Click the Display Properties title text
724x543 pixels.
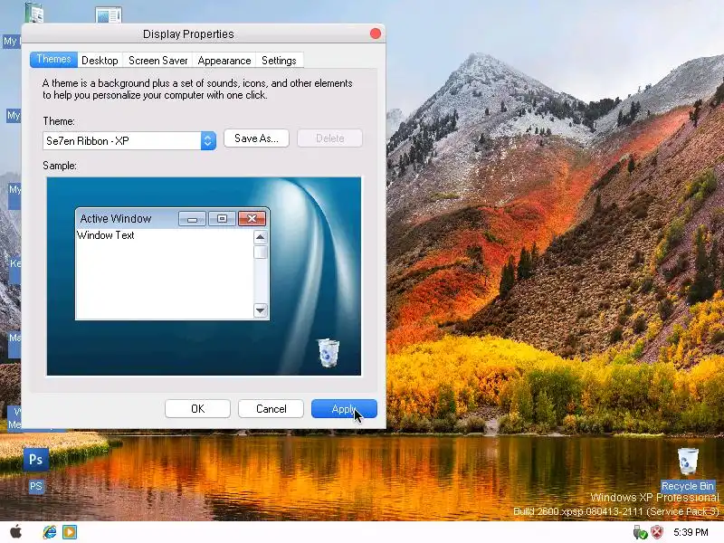[x=188, y=34]
